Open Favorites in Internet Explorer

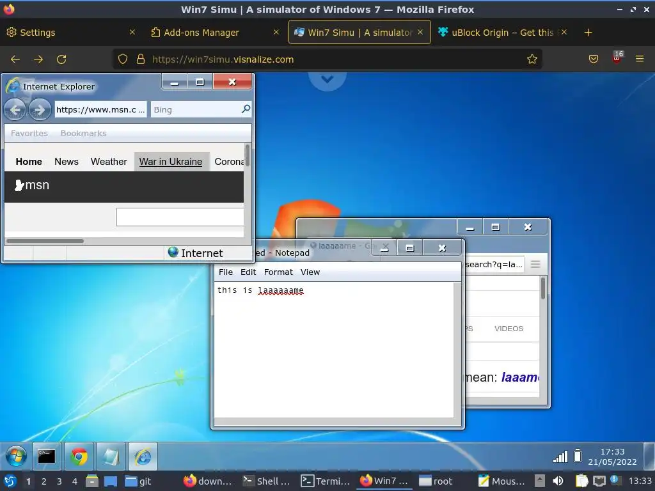[x=29, y=133]
